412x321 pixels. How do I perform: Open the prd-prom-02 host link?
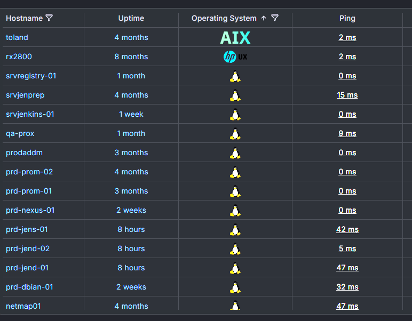pos(29,172)
